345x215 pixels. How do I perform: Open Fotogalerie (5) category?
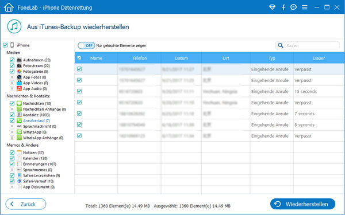point(36,71)
